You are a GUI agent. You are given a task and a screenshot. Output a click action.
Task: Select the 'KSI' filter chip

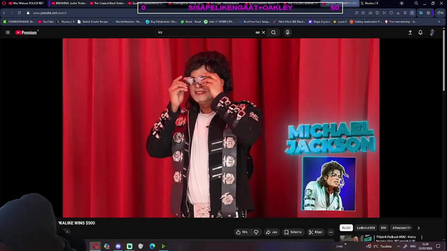point(383,228)
